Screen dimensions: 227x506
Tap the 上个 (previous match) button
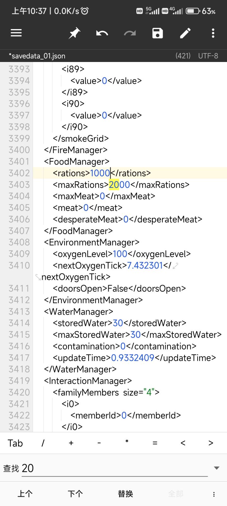(x=25, y=494)
